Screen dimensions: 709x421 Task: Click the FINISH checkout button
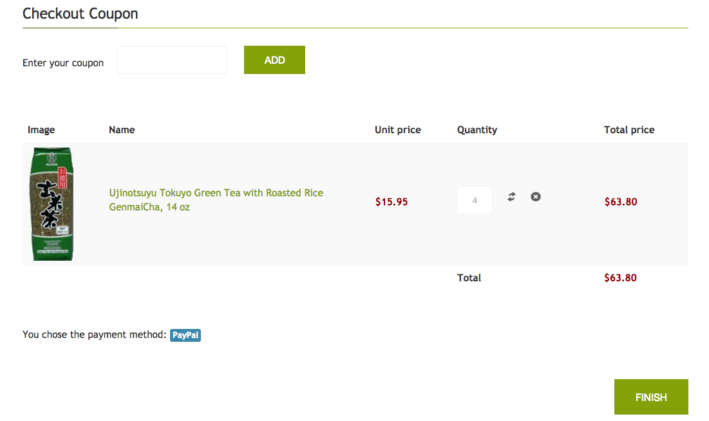650,397
